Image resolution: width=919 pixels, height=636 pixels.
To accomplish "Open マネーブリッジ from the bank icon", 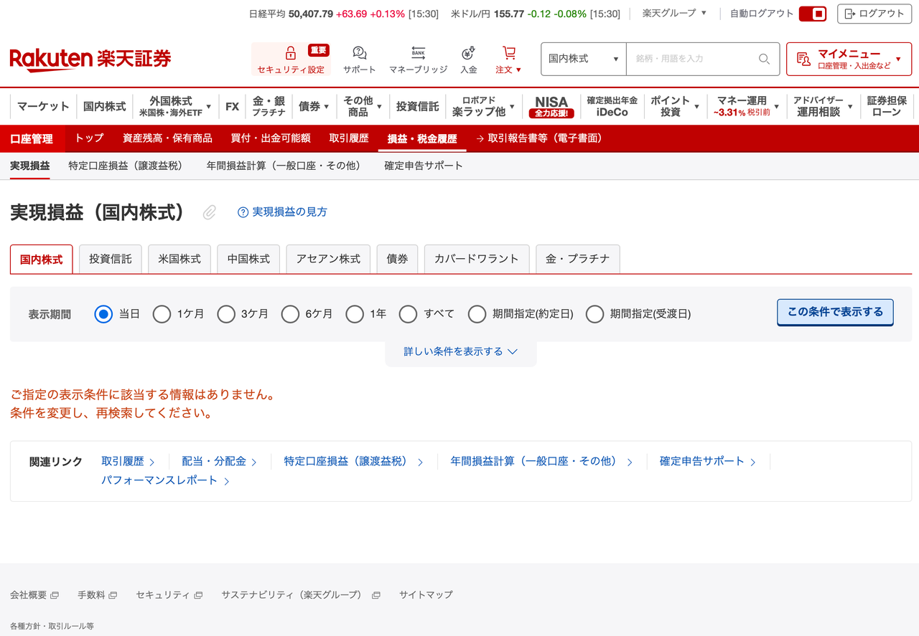I will (x=417, y=53).
